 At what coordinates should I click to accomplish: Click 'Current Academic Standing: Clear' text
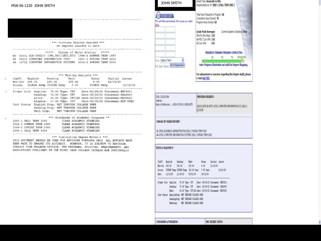(234, 32)
